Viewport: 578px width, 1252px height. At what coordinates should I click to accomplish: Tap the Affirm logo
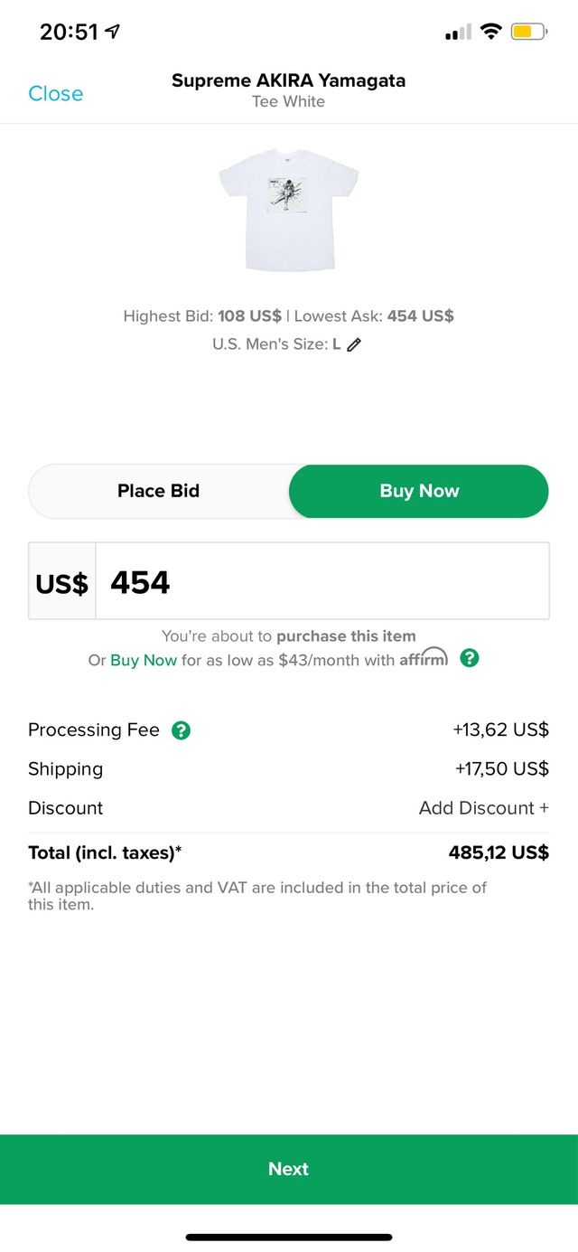(x=424, y=658)
